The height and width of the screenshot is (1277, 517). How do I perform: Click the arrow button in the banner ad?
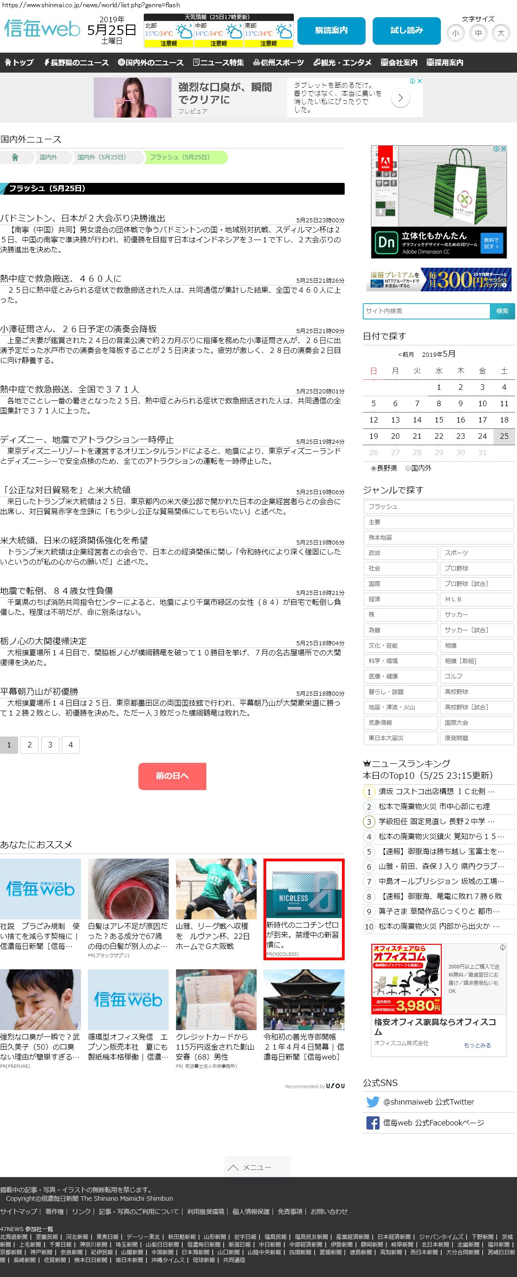(x=400, y=98)
